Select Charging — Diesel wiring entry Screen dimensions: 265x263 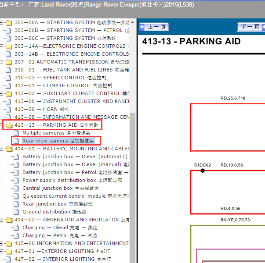click(x=52, y=227)
